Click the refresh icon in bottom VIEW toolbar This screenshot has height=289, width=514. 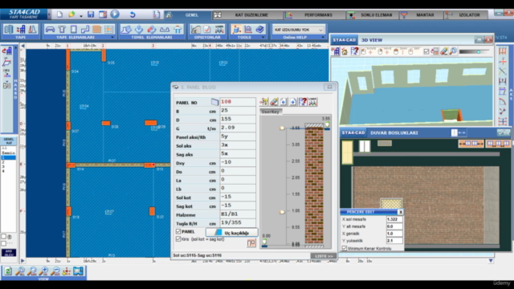click(x=8, y=271)
